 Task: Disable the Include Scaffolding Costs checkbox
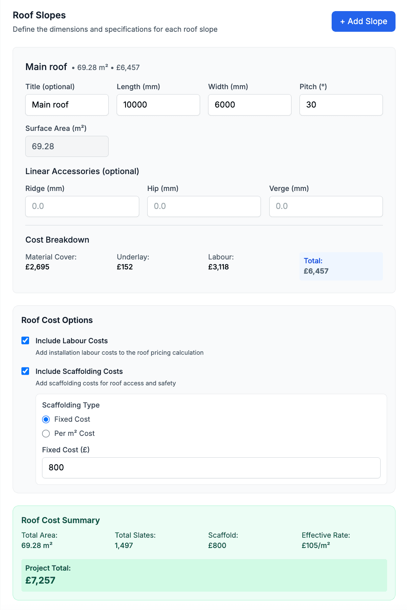point(26,371)
